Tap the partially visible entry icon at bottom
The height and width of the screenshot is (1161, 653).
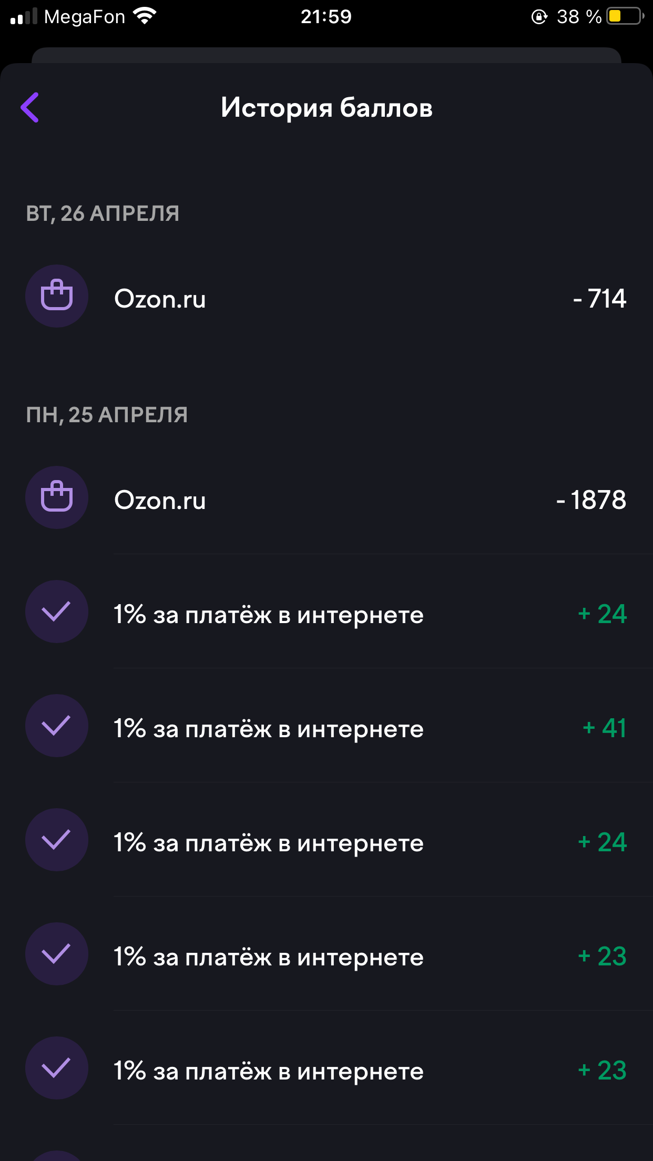(x=57, y=1156)
